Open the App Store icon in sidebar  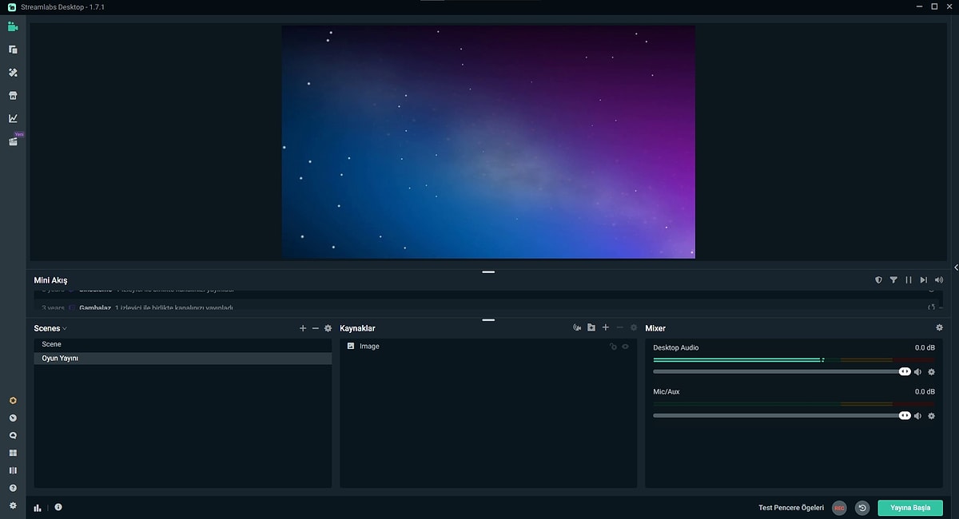[x=12, y=94]
